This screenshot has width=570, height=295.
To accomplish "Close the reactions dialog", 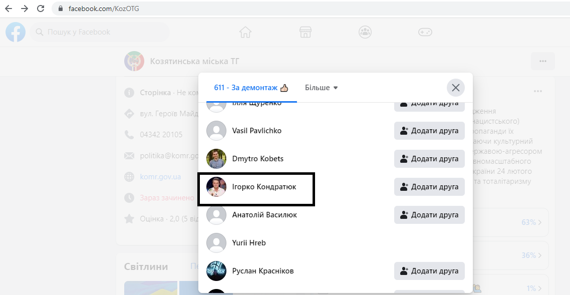I will click(x=455, y=88).
